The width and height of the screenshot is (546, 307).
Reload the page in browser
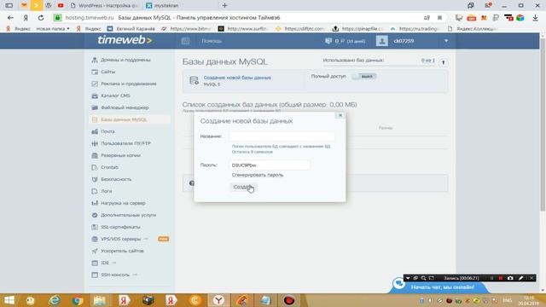(41, 18)
